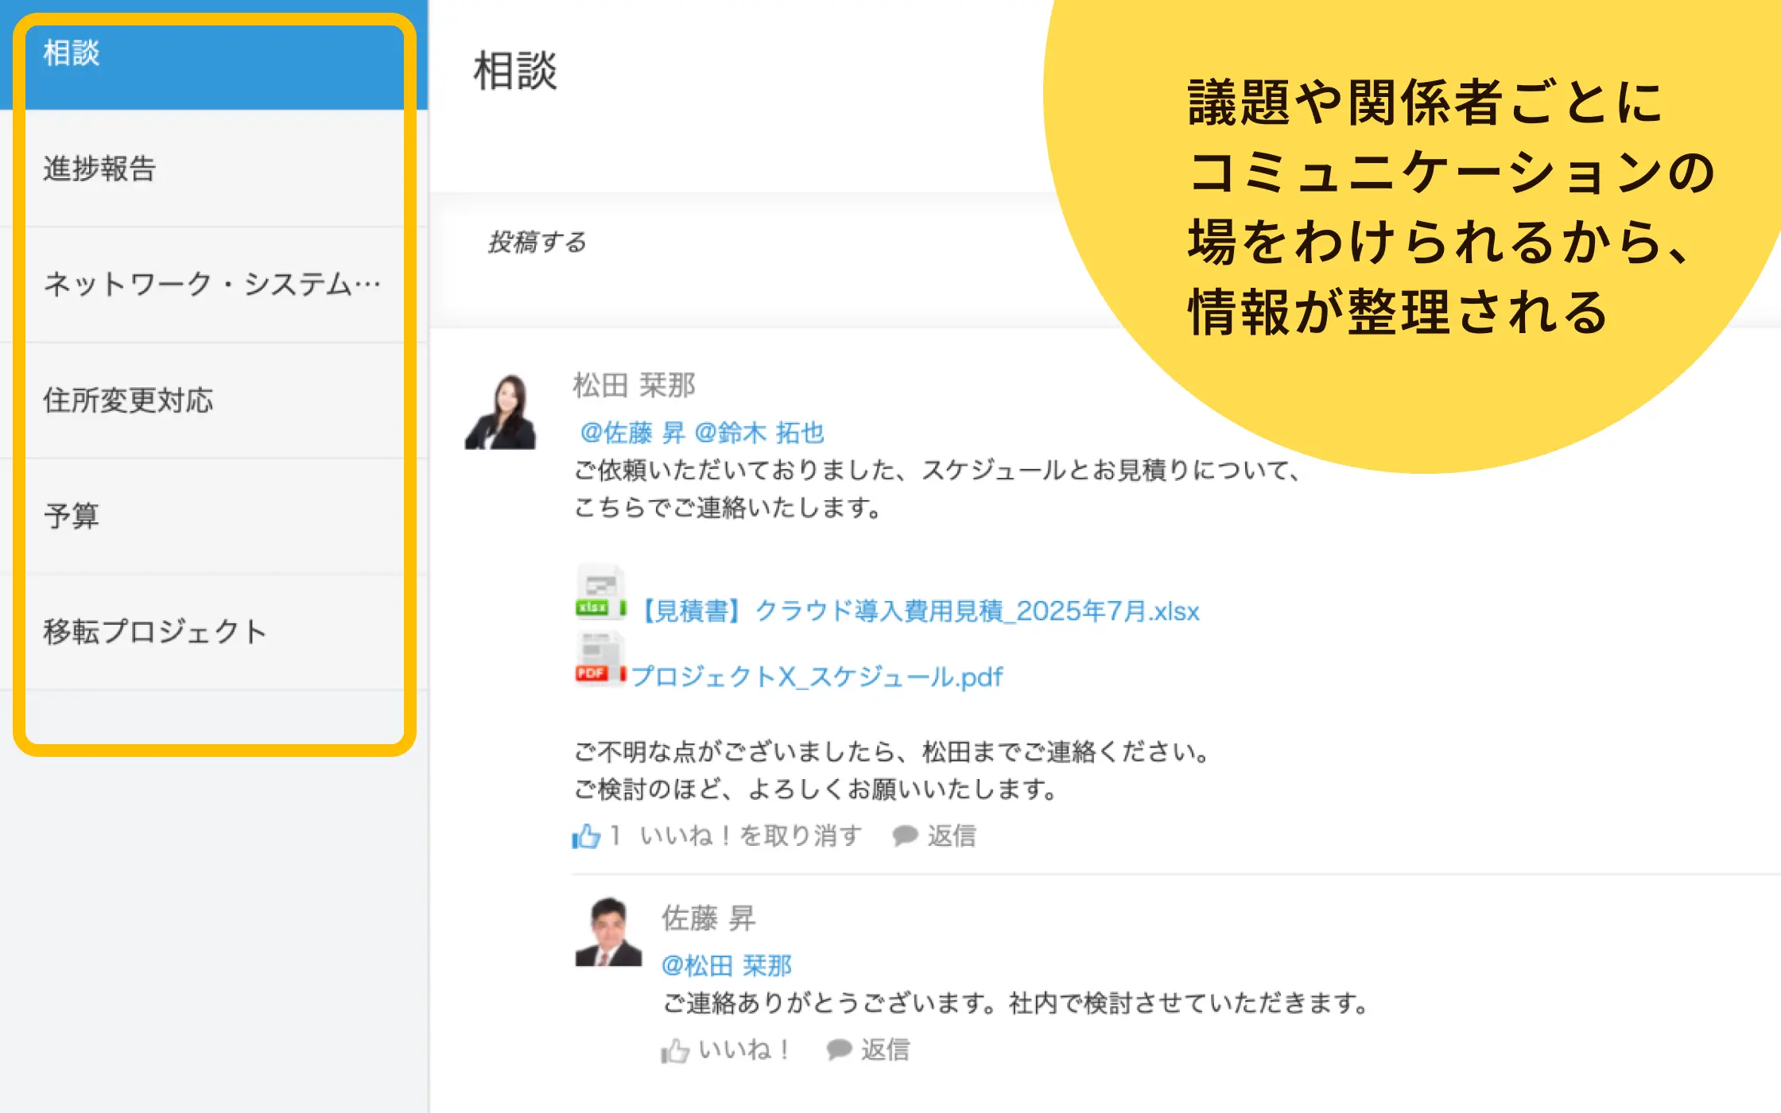The height and width of the screenshot is (1113, 1781).
Task: Click reply bubble icon under 佐藤 昇's comment
Action: [x=839, y=1050]
